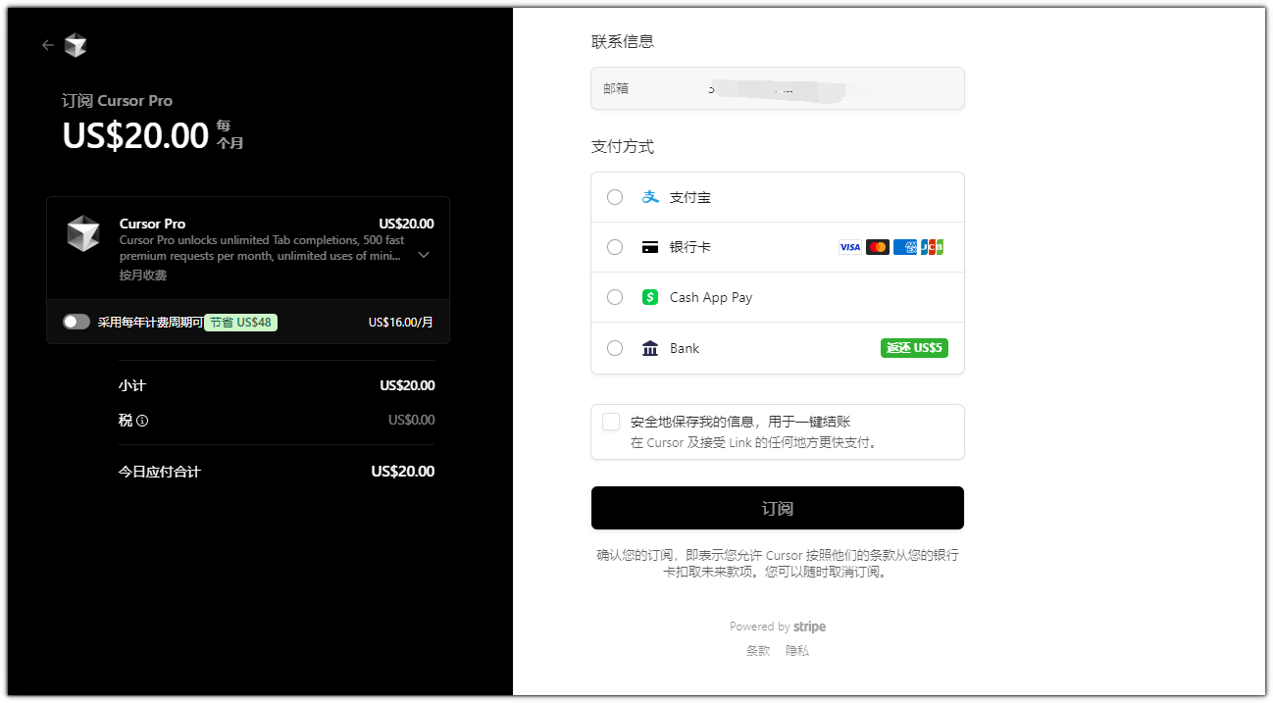Select the bank card radio button

[615, 247]
